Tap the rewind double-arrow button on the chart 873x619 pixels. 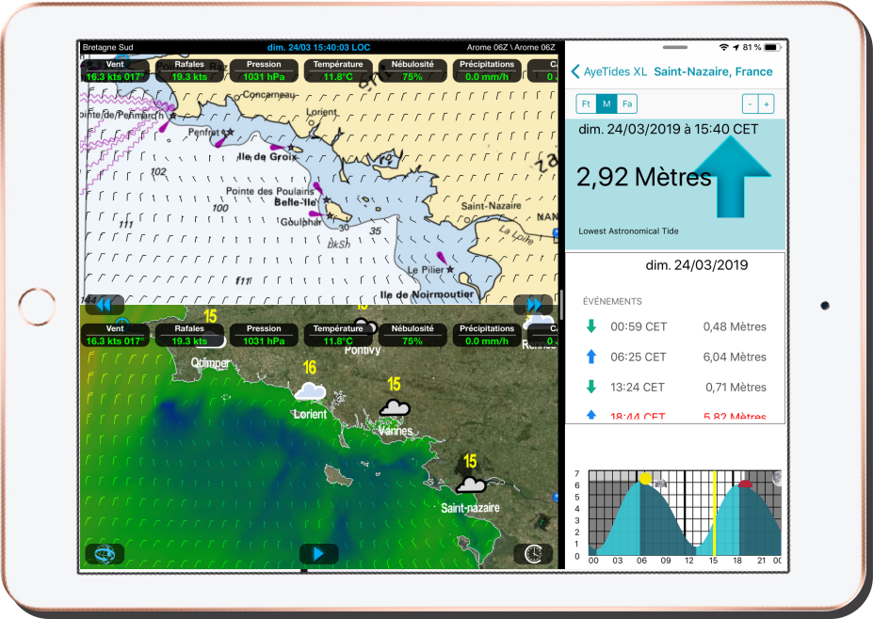click(x=104, y=304)
